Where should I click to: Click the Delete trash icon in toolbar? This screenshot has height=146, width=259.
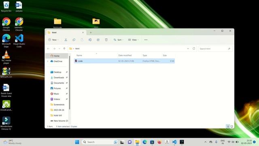(x=106, y=40)
